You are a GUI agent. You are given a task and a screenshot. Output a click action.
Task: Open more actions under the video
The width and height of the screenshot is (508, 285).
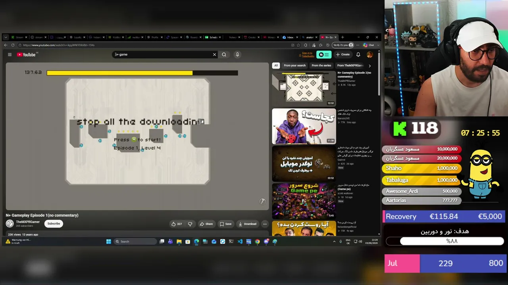point(265,224)
